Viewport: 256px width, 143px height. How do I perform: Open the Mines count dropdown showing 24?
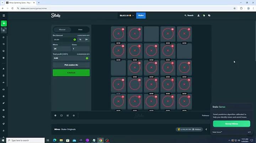62,49
